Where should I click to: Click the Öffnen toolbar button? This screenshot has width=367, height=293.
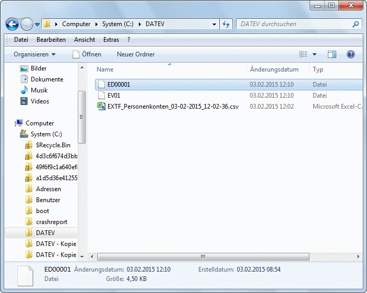87,54
